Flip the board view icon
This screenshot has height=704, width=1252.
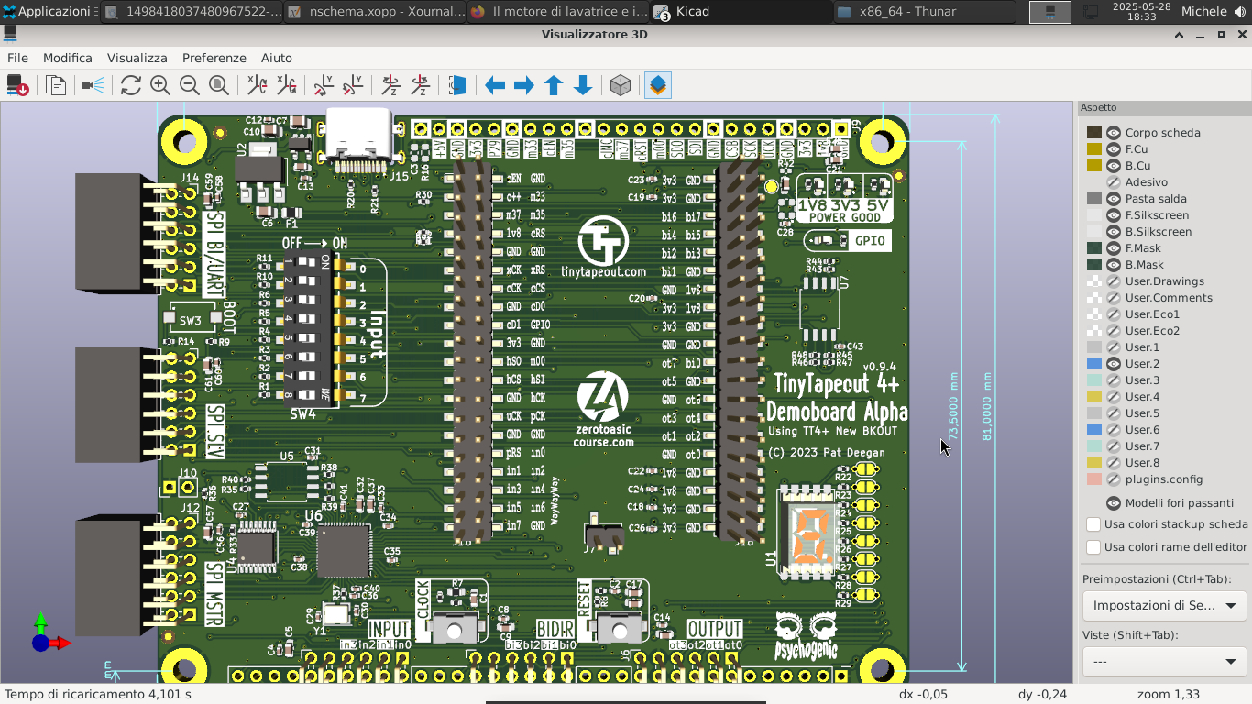pyautogui.click(x=457, y=85)
